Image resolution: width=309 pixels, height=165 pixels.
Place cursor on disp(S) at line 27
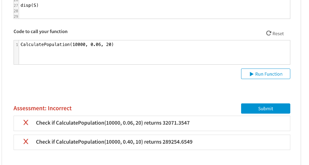[30, 5]
